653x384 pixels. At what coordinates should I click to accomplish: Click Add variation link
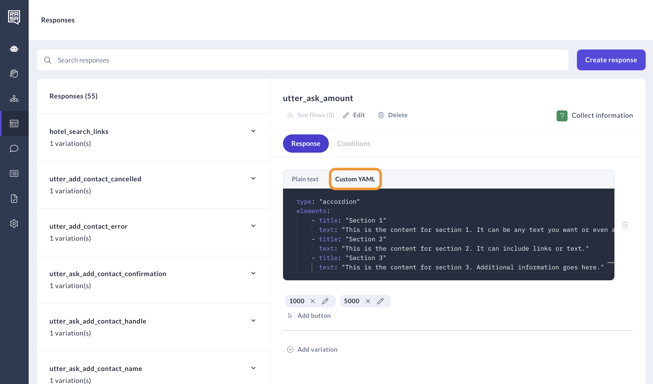pyautogui.click(x=317, y=349)
